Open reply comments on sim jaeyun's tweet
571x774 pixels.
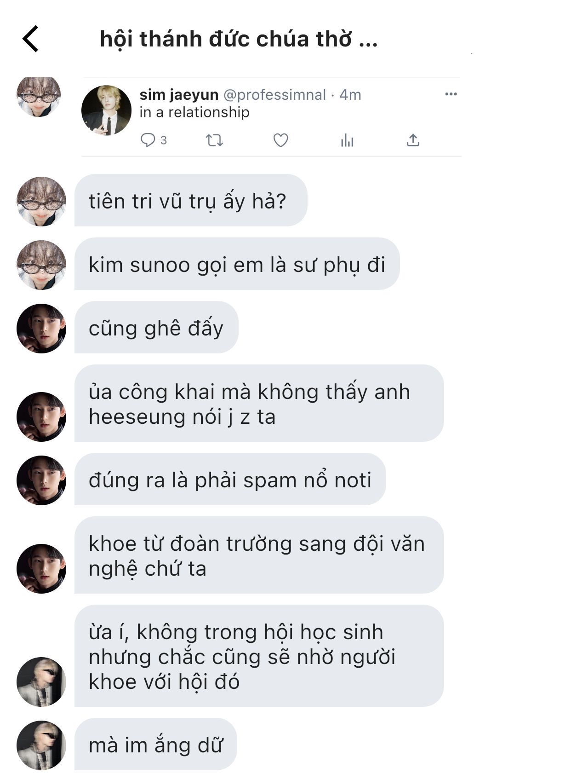pos(153,140)
